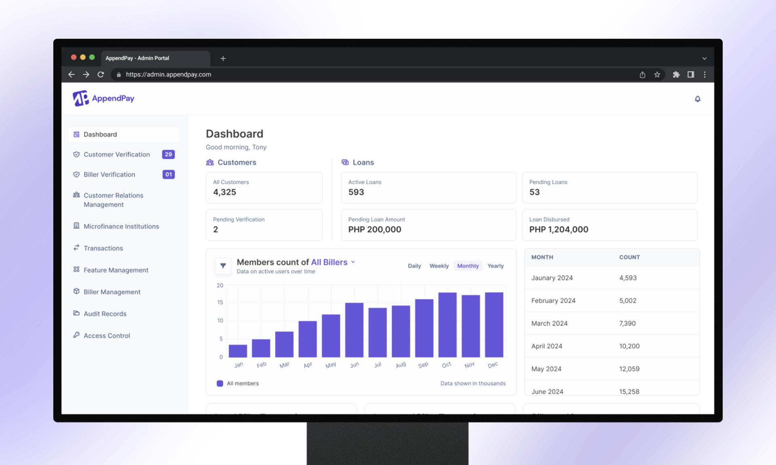The width and height of the screenshot is (776, 465).
Task: Click the January bar in chart
Action: point(238,351)
